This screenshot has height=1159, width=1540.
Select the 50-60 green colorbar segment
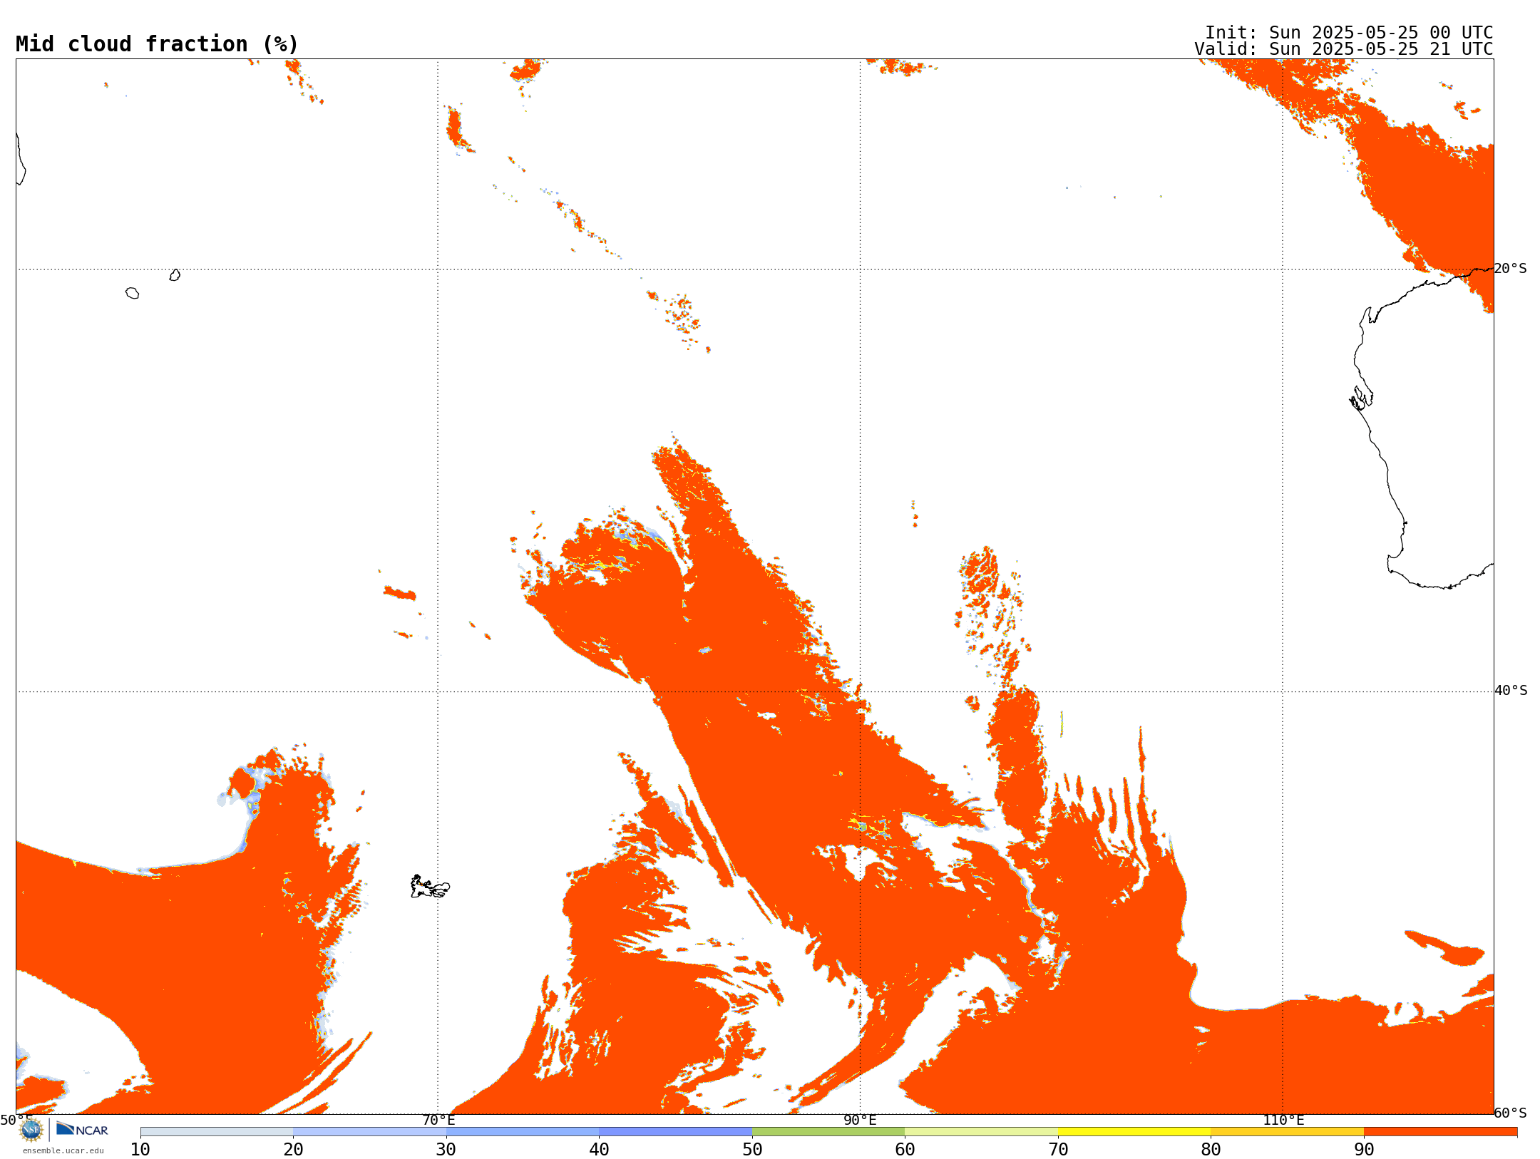point(828,1132)
